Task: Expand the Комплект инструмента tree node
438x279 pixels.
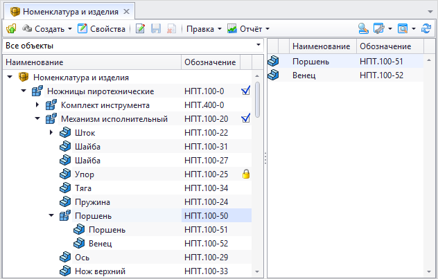Action: (x=37, y=105)
